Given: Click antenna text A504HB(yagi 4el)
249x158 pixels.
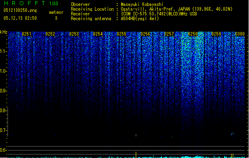Looking at the screenshot, I should [140, 19].
